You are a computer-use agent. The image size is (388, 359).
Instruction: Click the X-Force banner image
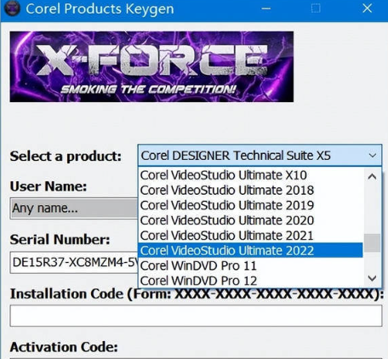151,66
